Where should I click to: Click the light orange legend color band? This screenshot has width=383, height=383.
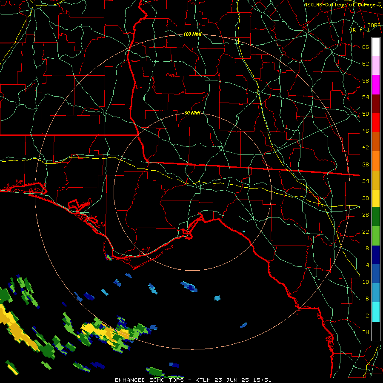tap(376, 161)
